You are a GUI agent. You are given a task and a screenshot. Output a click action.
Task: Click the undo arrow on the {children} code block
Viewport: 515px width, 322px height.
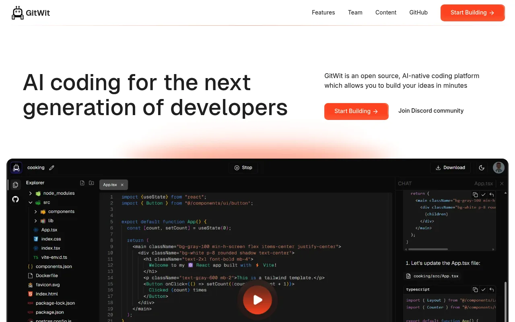[491, 194]
